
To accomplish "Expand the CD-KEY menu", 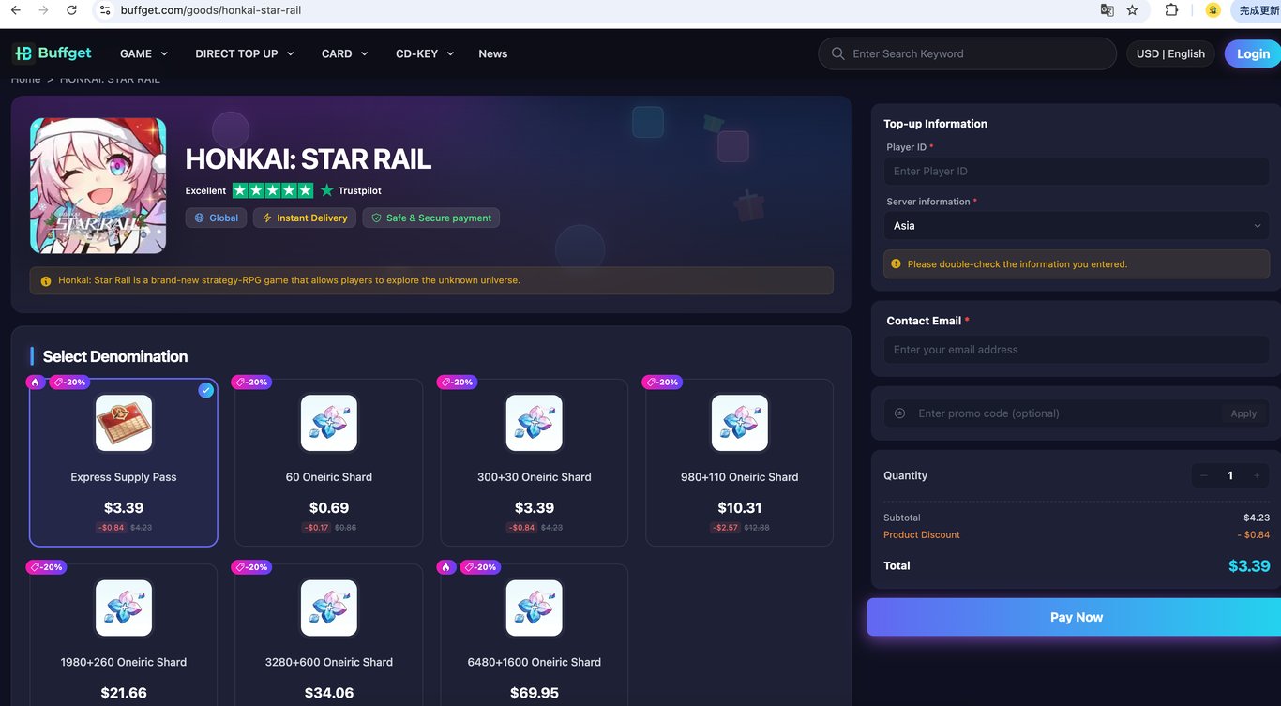I will click(x=425, y=53).
